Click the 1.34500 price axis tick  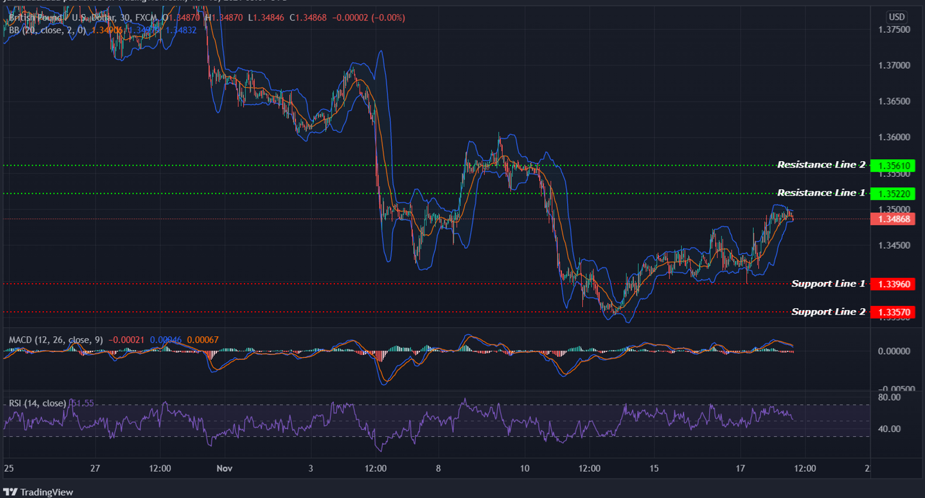coord(894,246)
